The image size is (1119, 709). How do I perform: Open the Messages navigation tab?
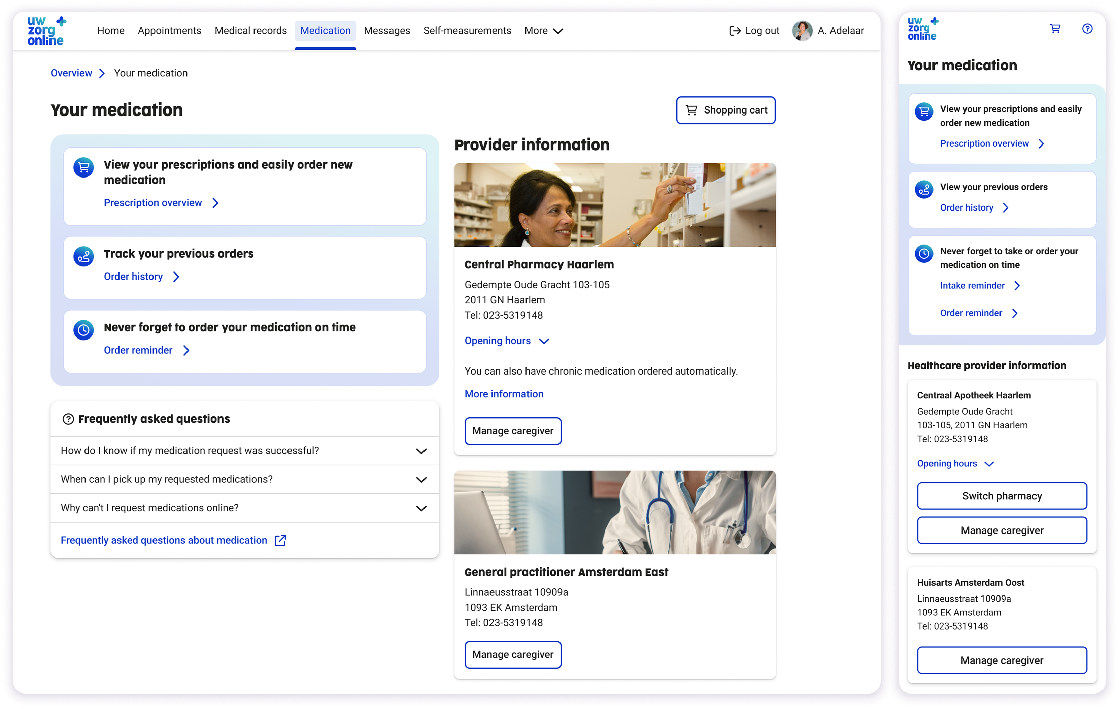[386, 31]
